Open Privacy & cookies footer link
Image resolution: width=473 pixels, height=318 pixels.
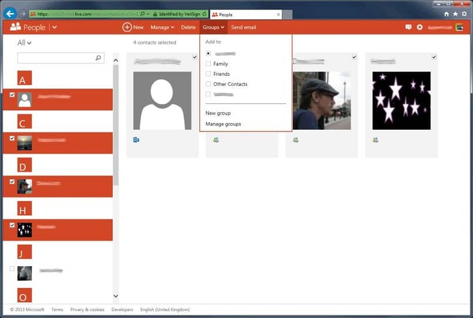tap(87, 310)
